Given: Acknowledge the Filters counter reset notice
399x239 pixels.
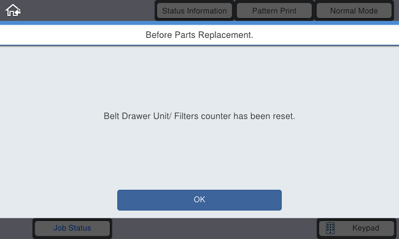Looking at the screenshot, I should click(199, 200).
